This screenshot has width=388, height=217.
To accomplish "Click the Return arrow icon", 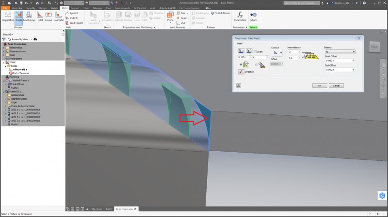I will point(253,15).
